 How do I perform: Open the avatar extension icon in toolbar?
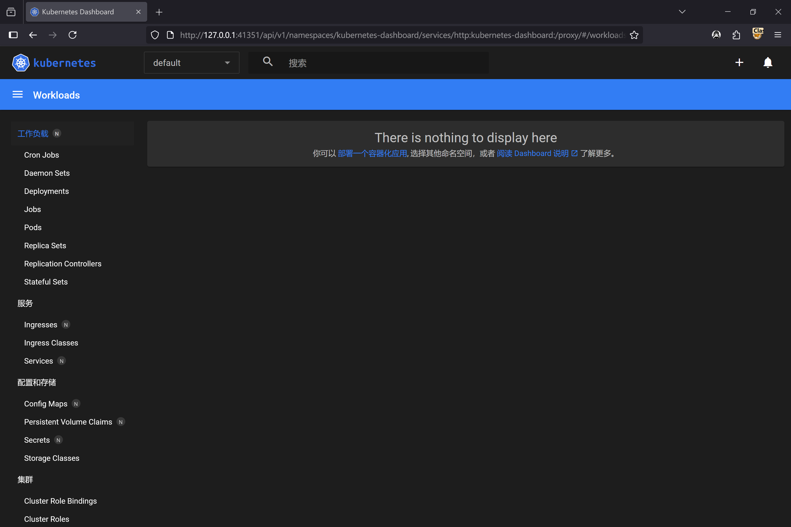point(716,35)
